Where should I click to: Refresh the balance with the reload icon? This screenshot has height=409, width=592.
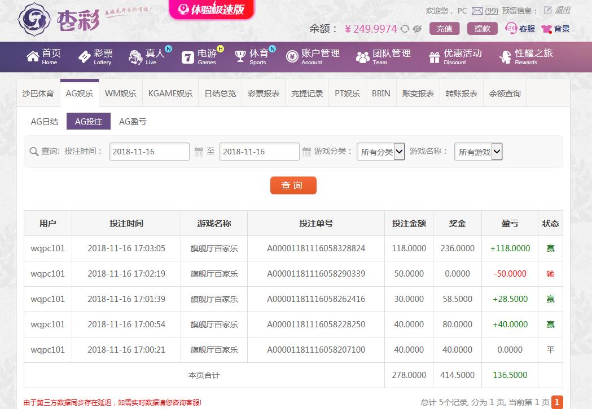pos(405,29)
